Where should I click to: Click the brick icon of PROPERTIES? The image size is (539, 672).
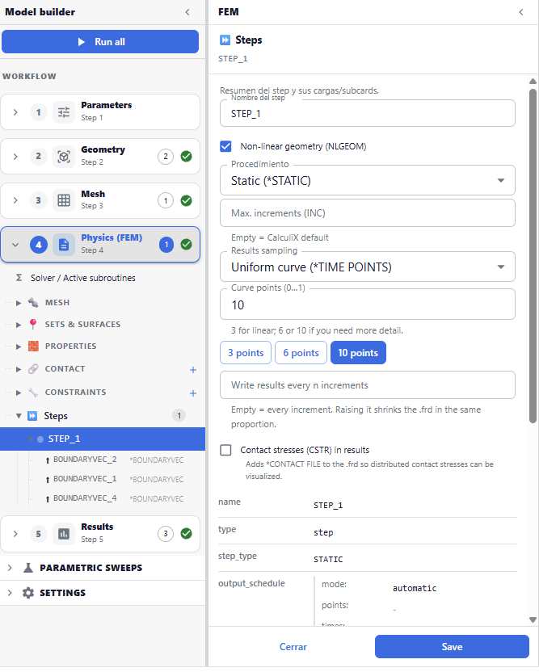[x=33, y=346]
